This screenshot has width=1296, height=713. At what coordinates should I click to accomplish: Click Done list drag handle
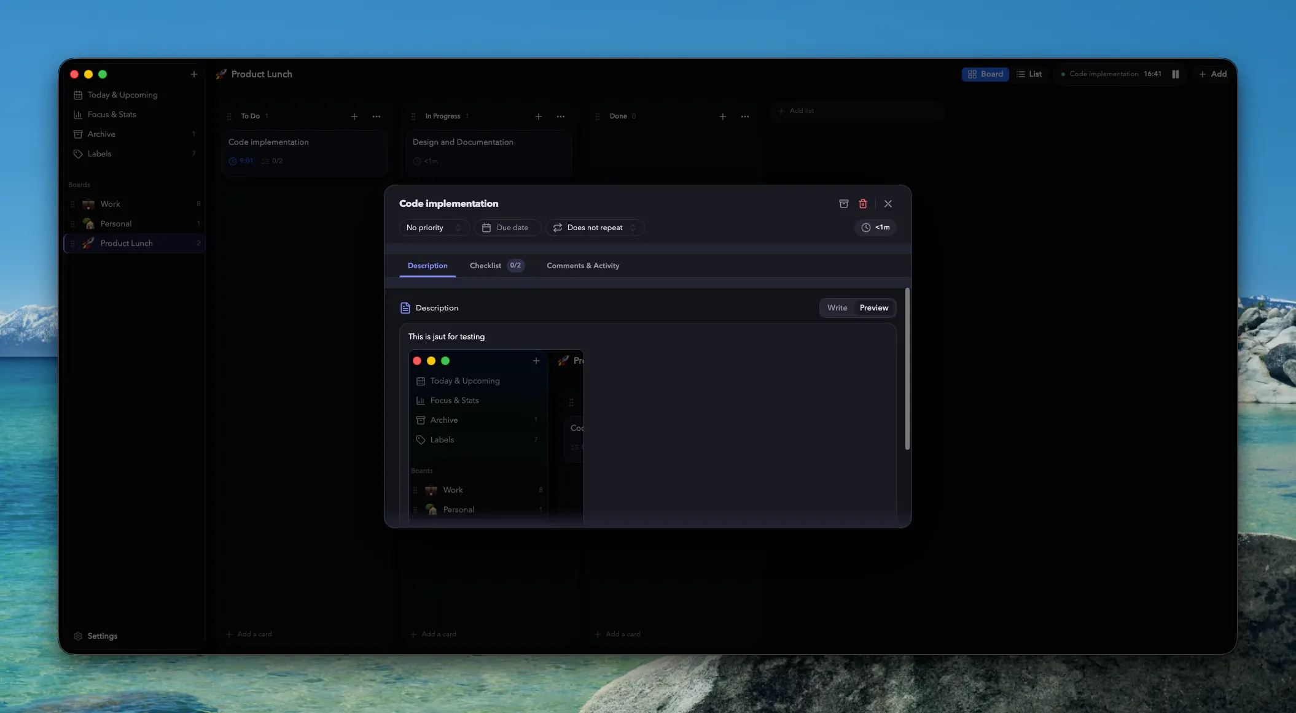click(598, 117)
